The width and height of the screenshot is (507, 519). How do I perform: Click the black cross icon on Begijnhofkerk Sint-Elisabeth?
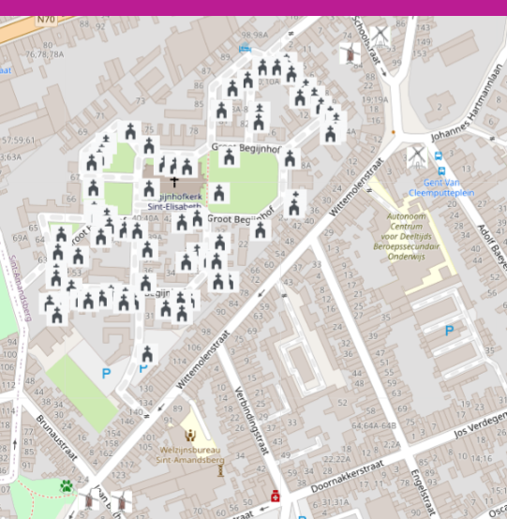pyautogui.click(x=174, y=182)
